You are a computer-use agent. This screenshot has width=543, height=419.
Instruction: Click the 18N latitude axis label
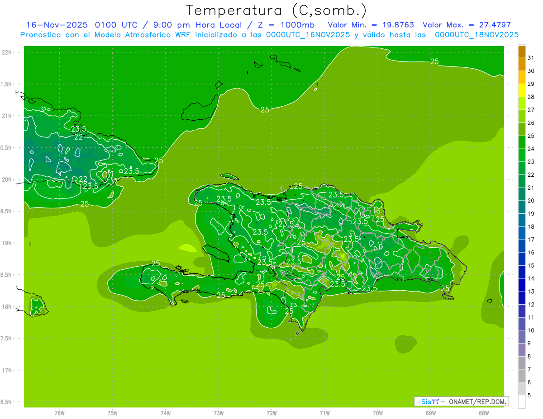(x=8, y=306)
